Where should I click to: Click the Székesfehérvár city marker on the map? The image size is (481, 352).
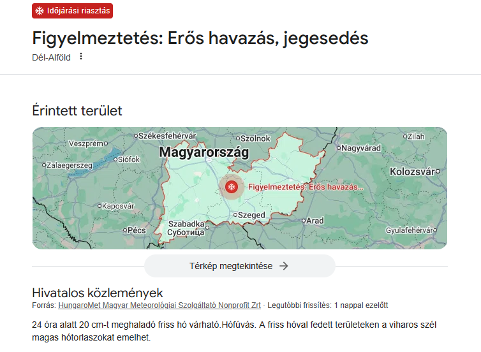(x=135, y=136)
